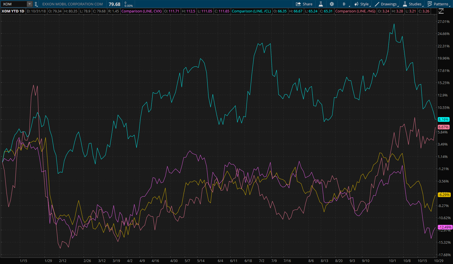The height and width of the screenshot is (264, 453).
Task: Open the symbol selector dropdown arrow
Action: 30,4
